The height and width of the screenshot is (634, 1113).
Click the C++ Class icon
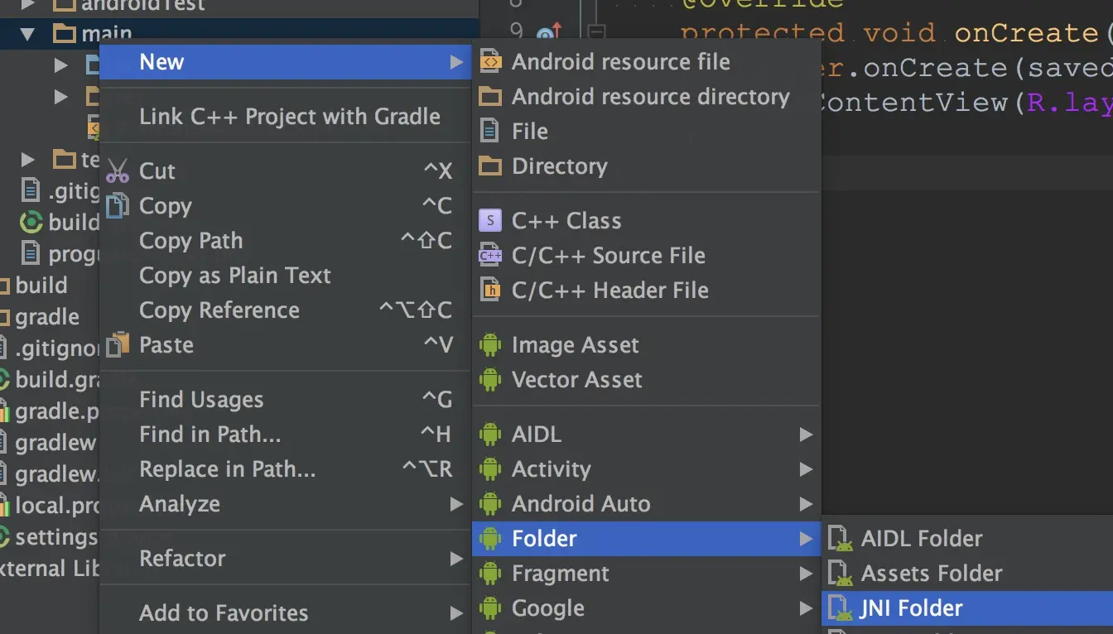click(x=490, y=221)
